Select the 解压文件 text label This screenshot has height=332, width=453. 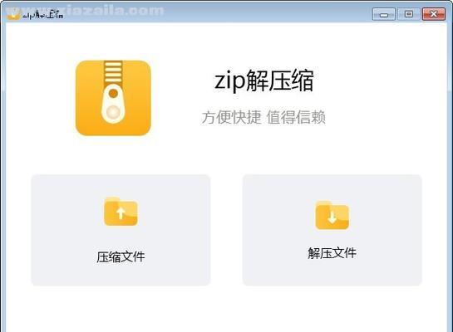tap(332, 253)
